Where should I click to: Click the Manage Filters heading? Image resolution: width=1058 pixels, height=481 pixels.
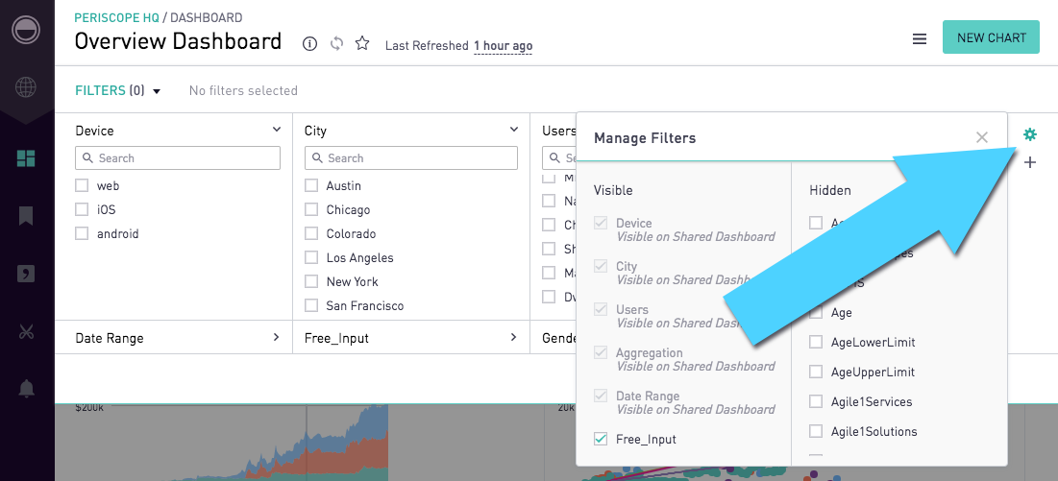tap(645, 138)
